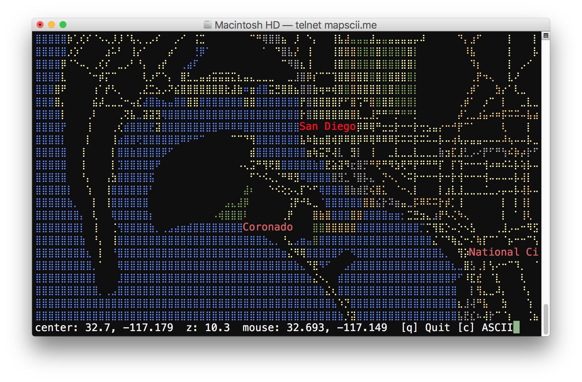Screen dimensions: 582x382
Task: Click the split pane icon above the scrollbar
Action: (546, 35)
